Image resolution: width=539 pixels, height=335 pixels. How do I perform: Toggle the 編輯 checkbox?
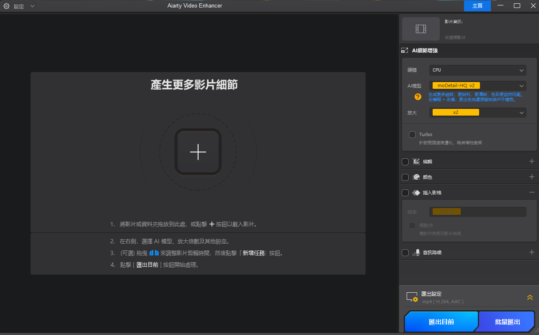405,162
